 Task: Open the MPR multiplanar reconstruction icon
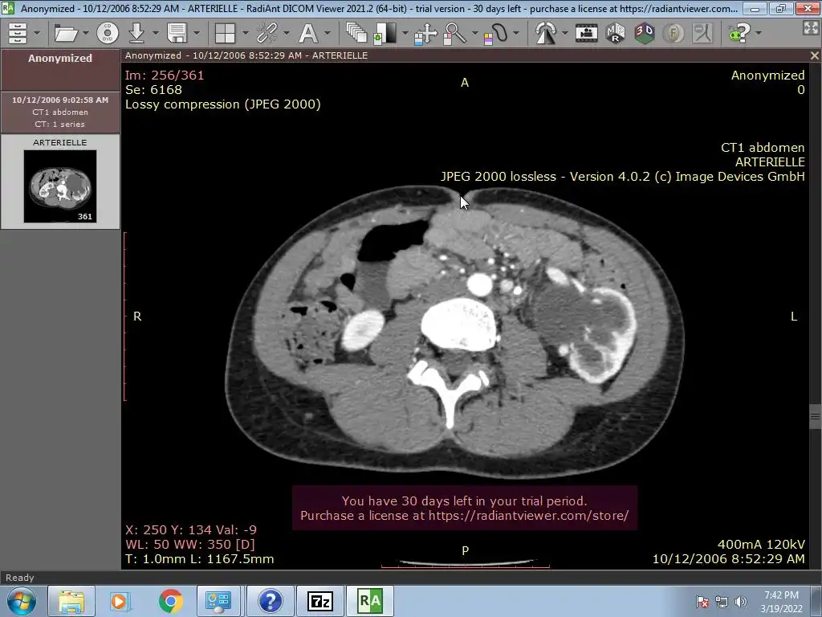(616, 33)
